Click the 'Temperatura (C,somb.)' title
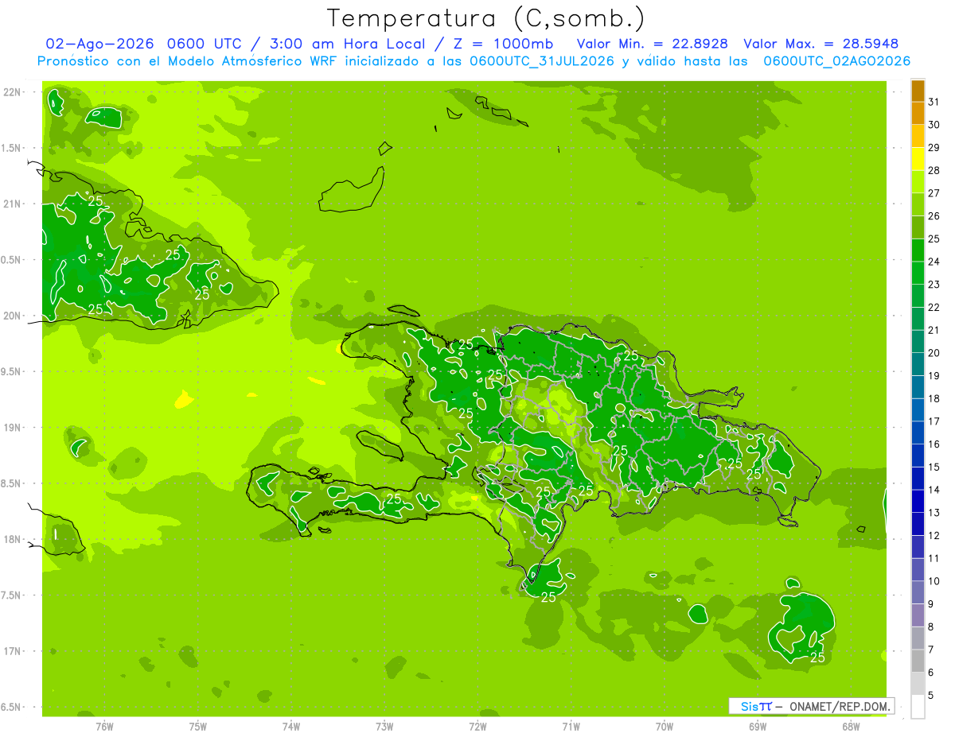Image resolution: width=955 pixels, height=737 pixels. [x=486, y=19]
